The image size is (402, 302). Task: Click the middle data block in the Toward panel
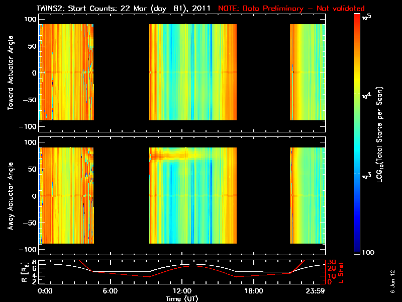[x=193, y=72]
